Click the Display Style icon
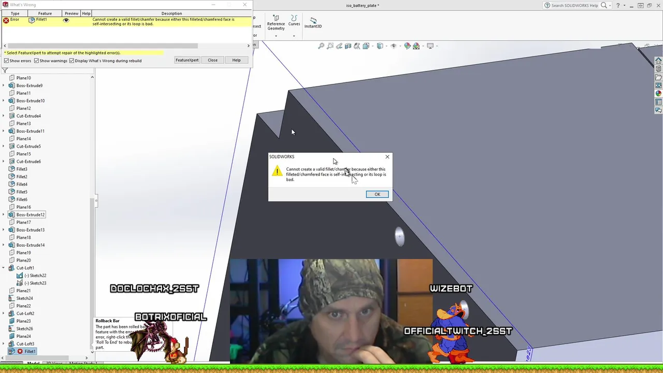The image size is (663, 373). 380,46
